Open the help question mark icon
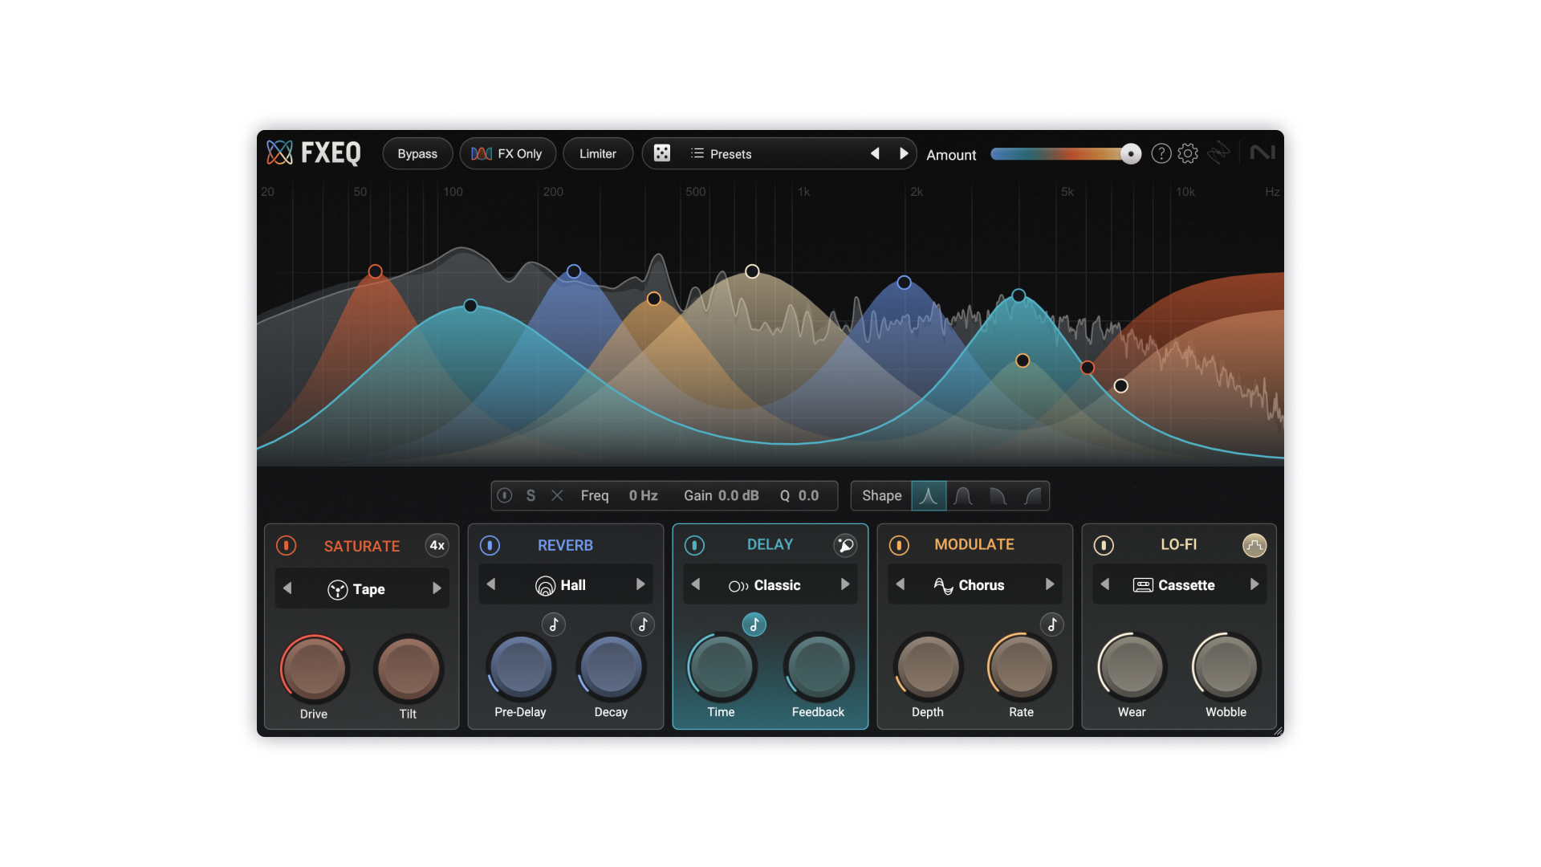Screen dimensions: 1541x867 pyautogui.click(x=1161, y=153)
